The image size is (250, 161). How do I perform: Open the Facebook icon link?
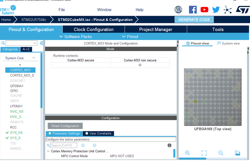pyautogui.click(x=193, y=9)
